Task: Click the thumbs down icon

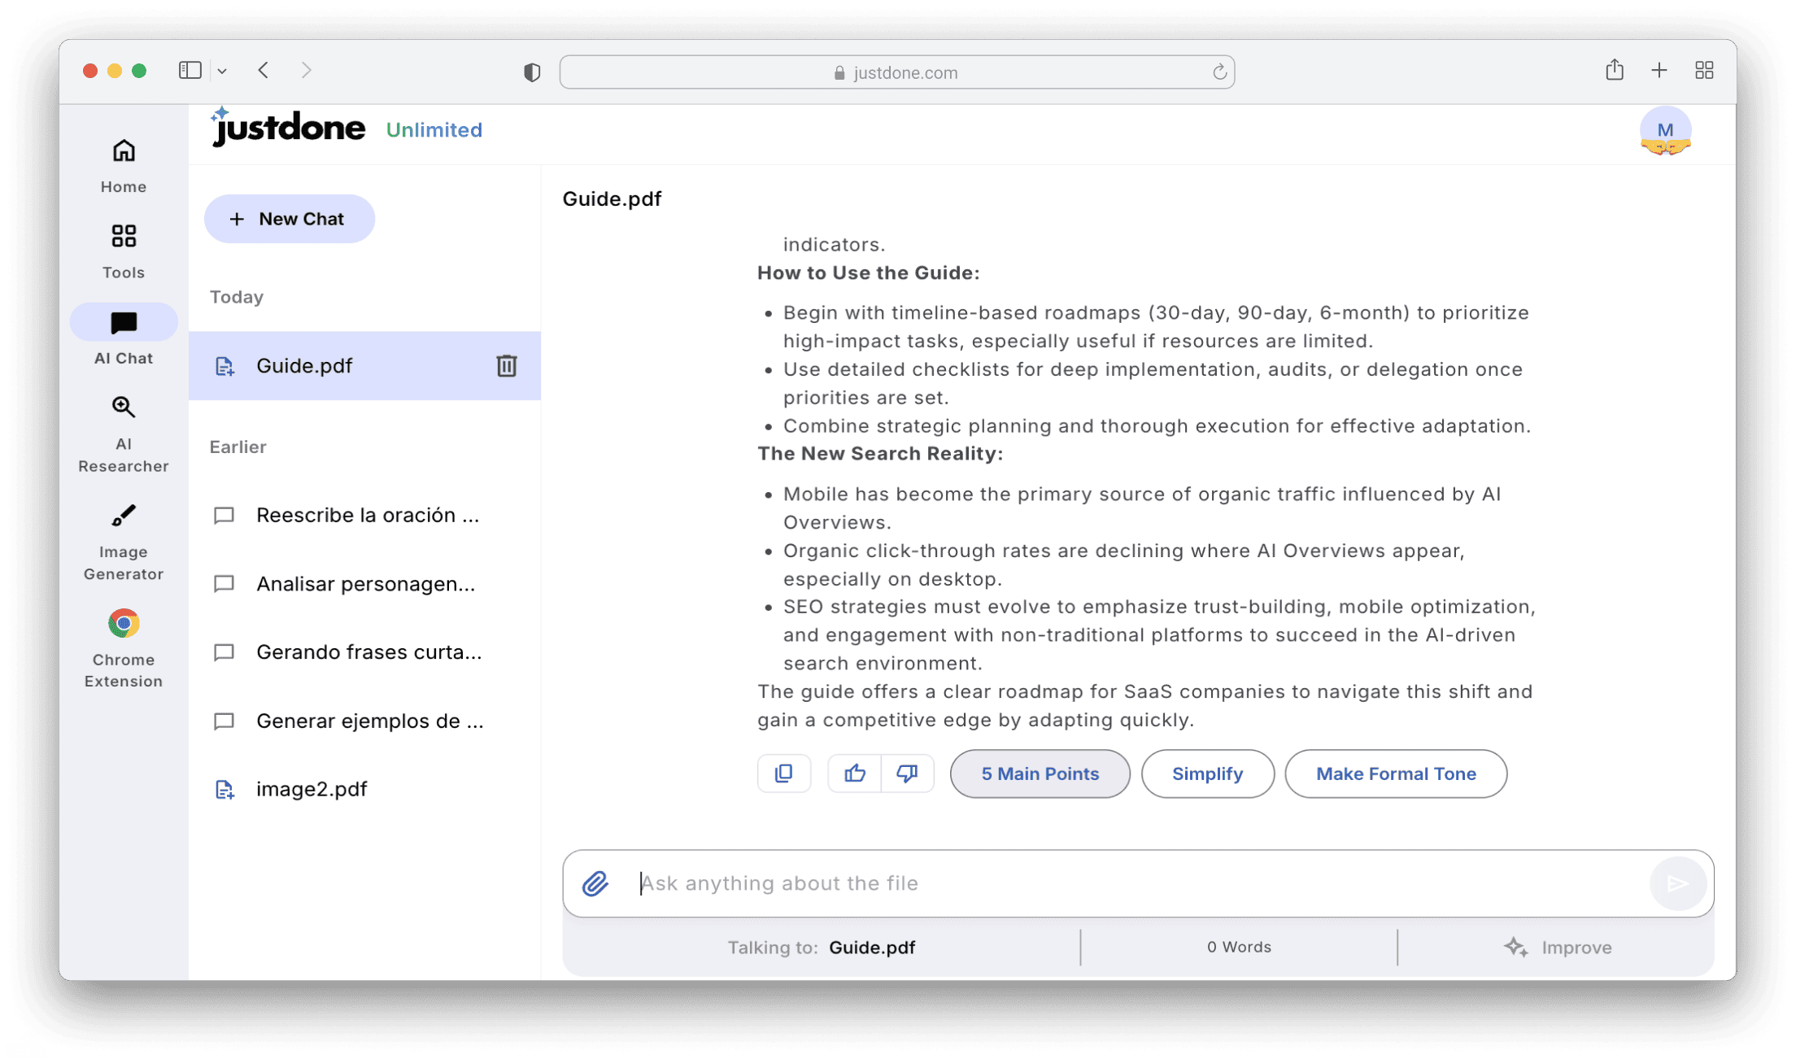Action: pyautogui.click(x=907, y=774)
